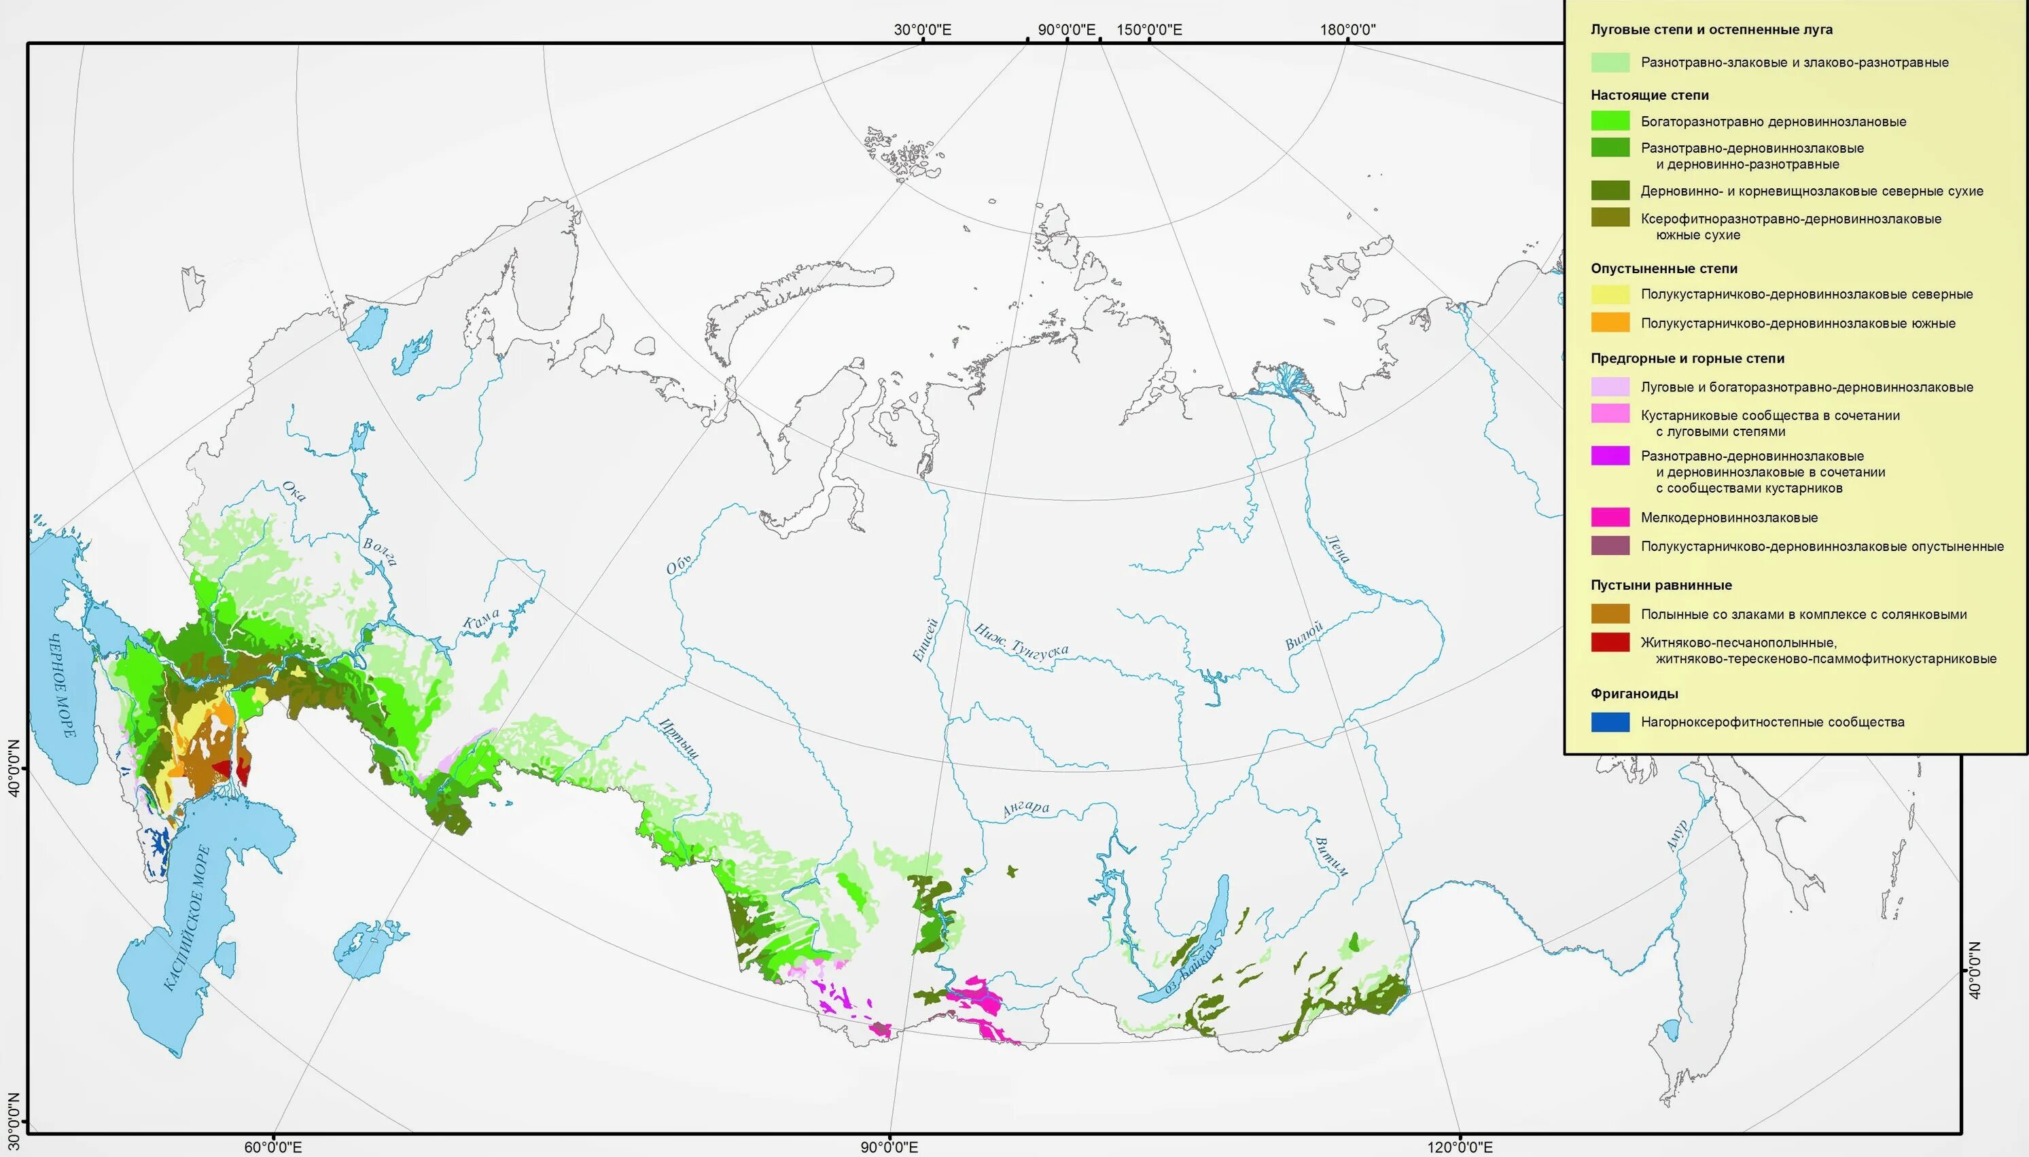This screenshot has height=1157, width=2029.
Task: Click the 'Обь' river label
Action: point(677,565)
